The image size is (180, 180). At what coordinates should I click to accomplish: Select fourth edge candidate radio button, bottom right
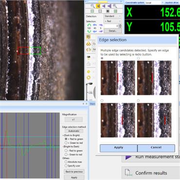[x=138, y=101]
